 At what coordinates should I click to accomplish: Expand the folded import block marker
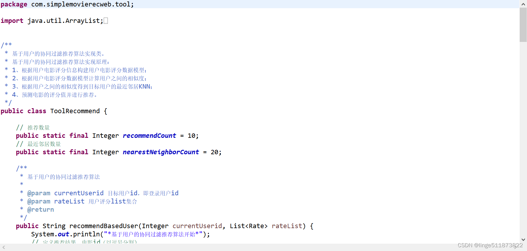tap(106, 21)
